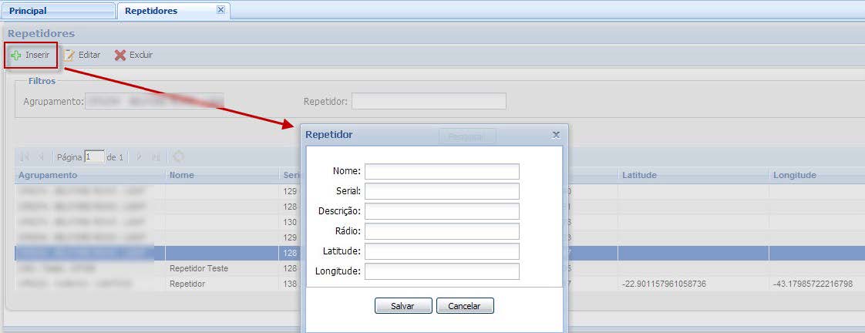
Task: Click the Editar pencil icon
Action: click(69, 55)
